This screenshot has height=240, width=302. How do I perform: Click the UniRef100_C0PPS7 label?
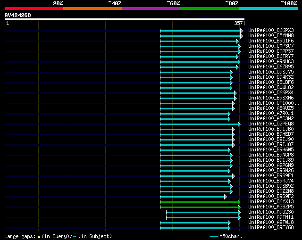[x=271, y=51]
